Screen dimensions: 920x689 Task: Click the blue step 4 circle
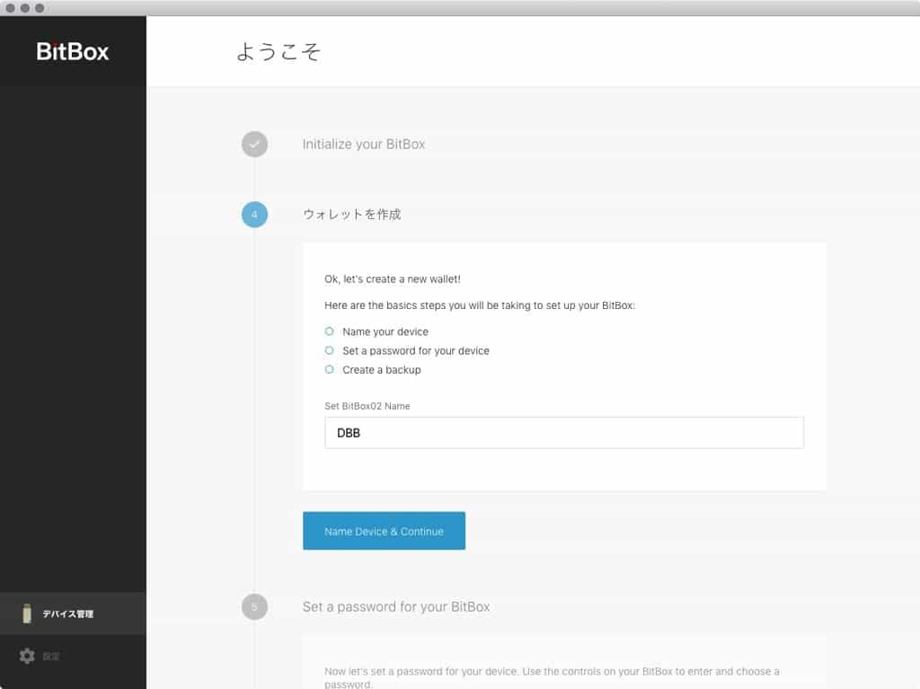click(x=254, y=214)
